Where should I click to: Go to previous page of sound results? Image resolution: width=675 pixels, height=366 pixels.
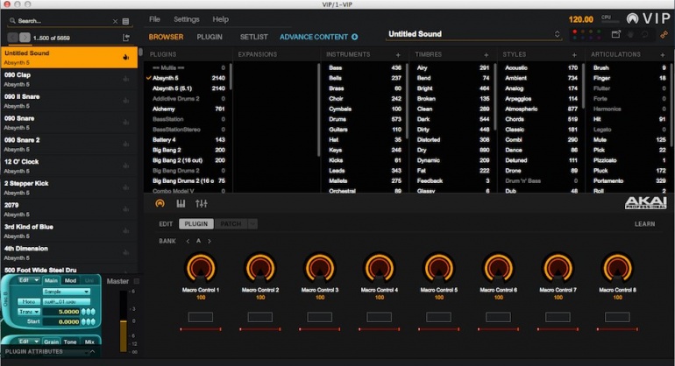click(x=13, y=38)
